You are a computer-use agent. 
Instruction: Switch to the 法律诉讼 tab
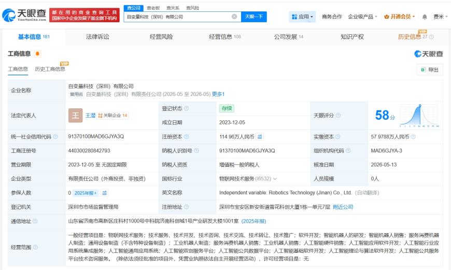[97, 37]
